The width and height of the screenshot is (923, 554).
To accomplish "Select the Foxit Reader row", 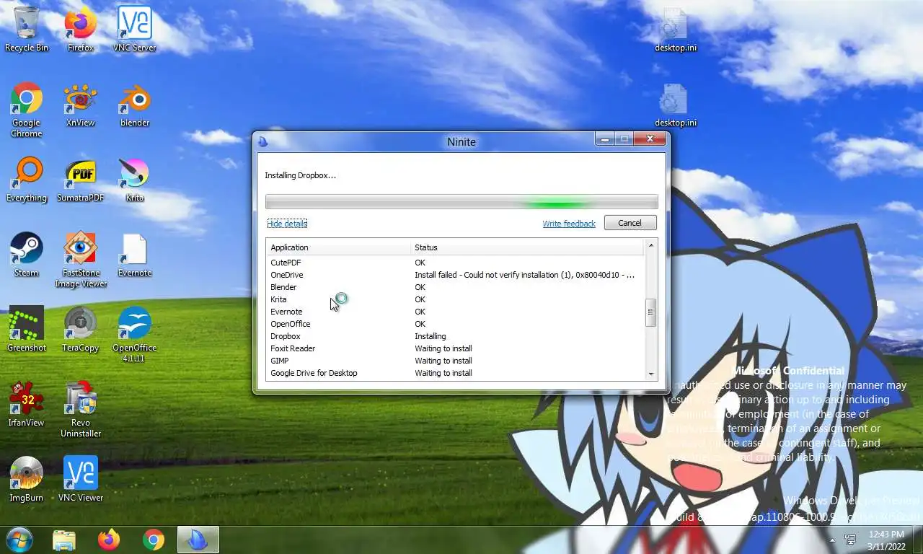I will [x=455, y=348].
